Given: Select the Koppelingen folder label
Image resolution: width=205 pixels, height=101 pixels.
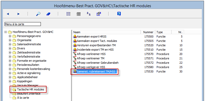Looking at the screenshot, I should tap(25, 81).
